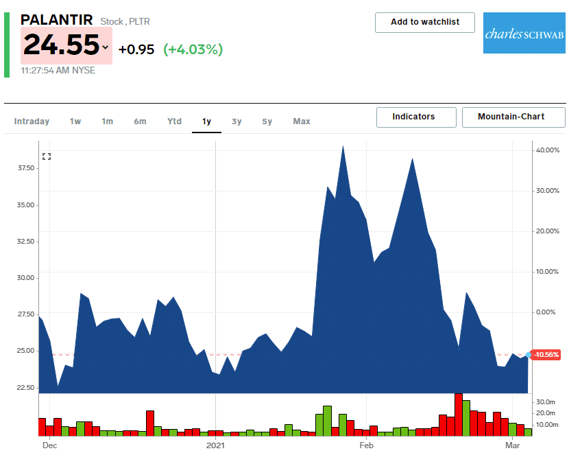Screen dimensions: 569x453
Task: Add Palantir to watchlist
Action: click(x=425, y=23)
